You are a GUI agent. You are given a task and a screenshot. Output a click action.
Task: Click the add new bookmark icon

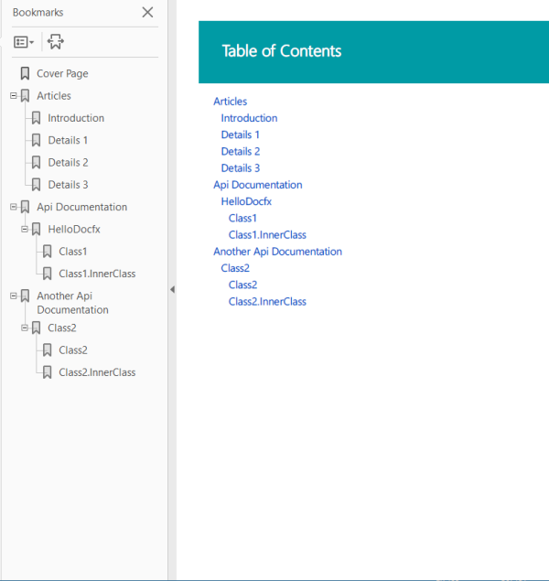56,42
